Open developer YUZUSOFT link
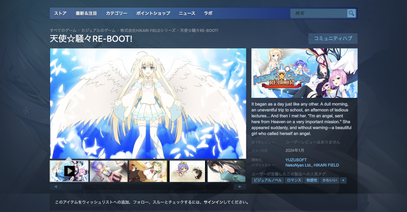 click(x=296, y=160)
